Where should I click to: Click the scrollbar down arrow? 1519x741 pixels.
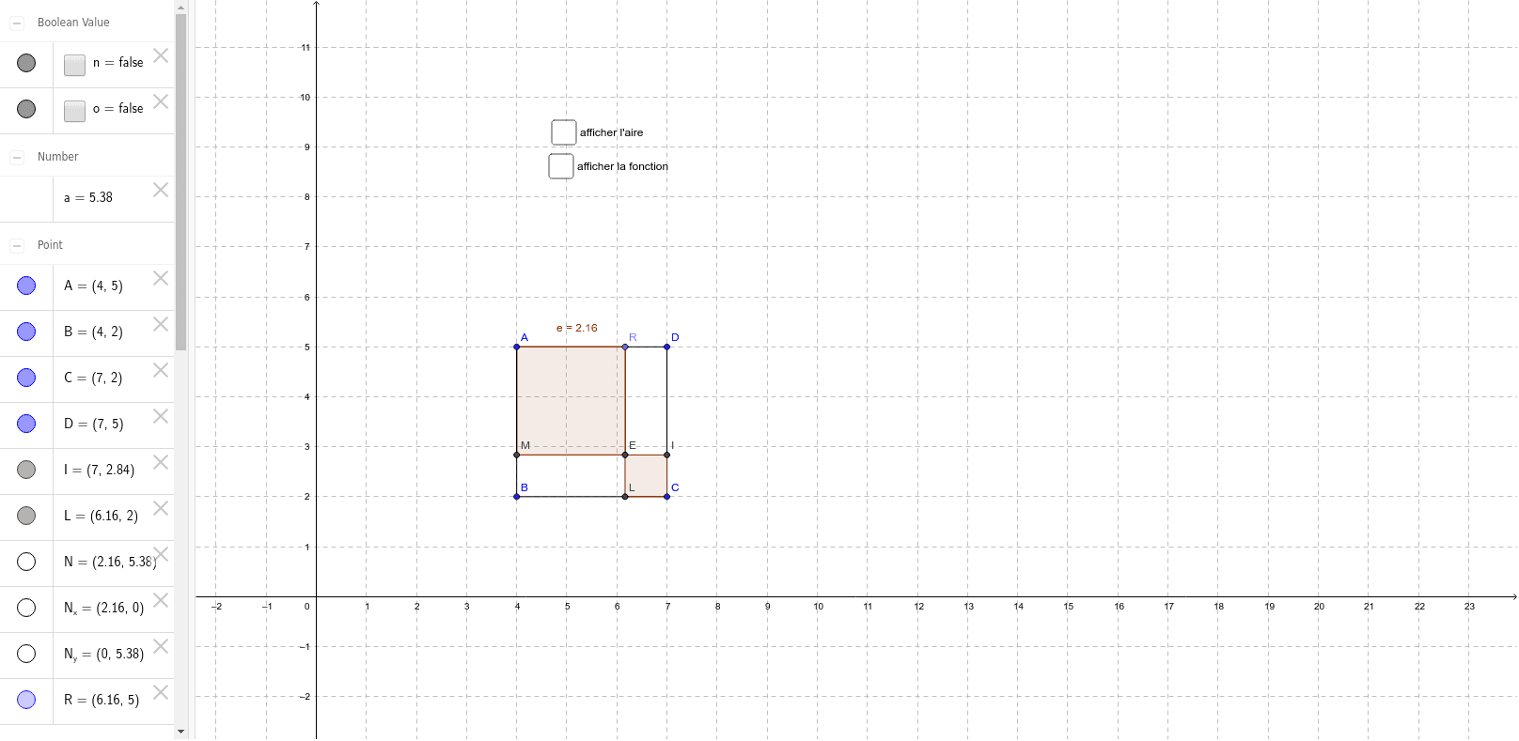coord(180,732)
